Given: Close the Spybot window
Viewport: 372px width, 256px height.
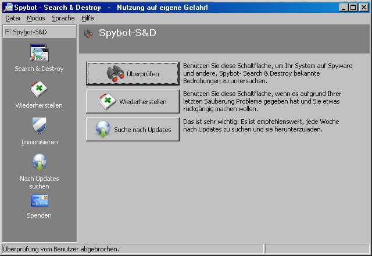Looking at the screenshot, I should 363,8.
